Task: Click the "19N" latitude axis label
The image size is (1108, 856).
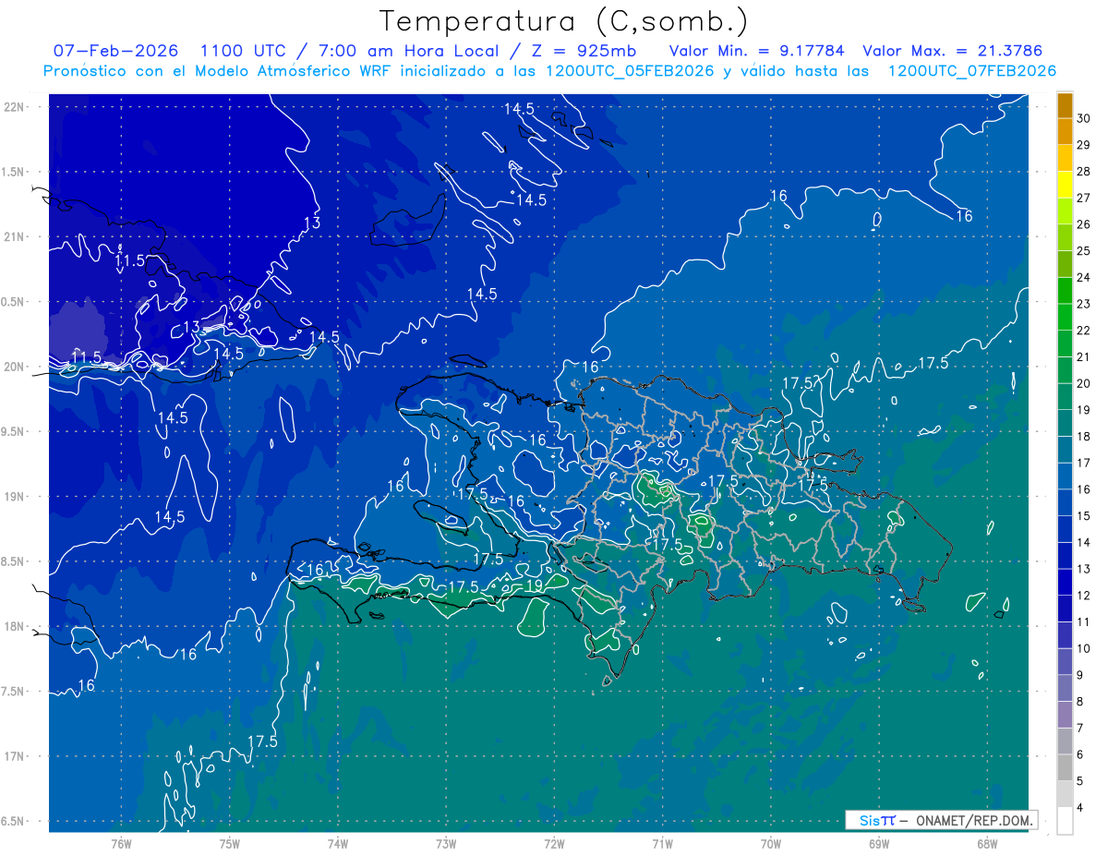Action: (x=13, y=496)
